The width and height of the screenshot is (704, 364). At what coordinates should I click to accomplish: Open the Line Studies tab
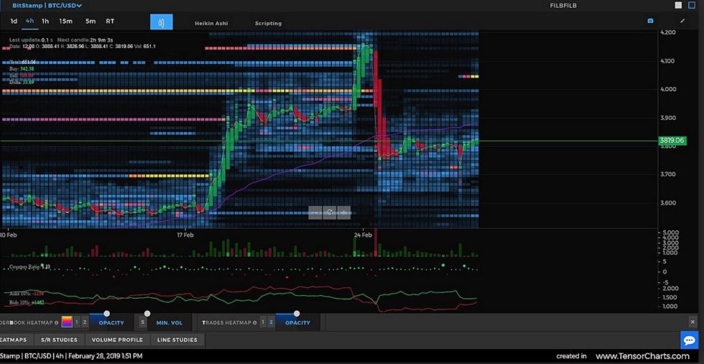177,340
